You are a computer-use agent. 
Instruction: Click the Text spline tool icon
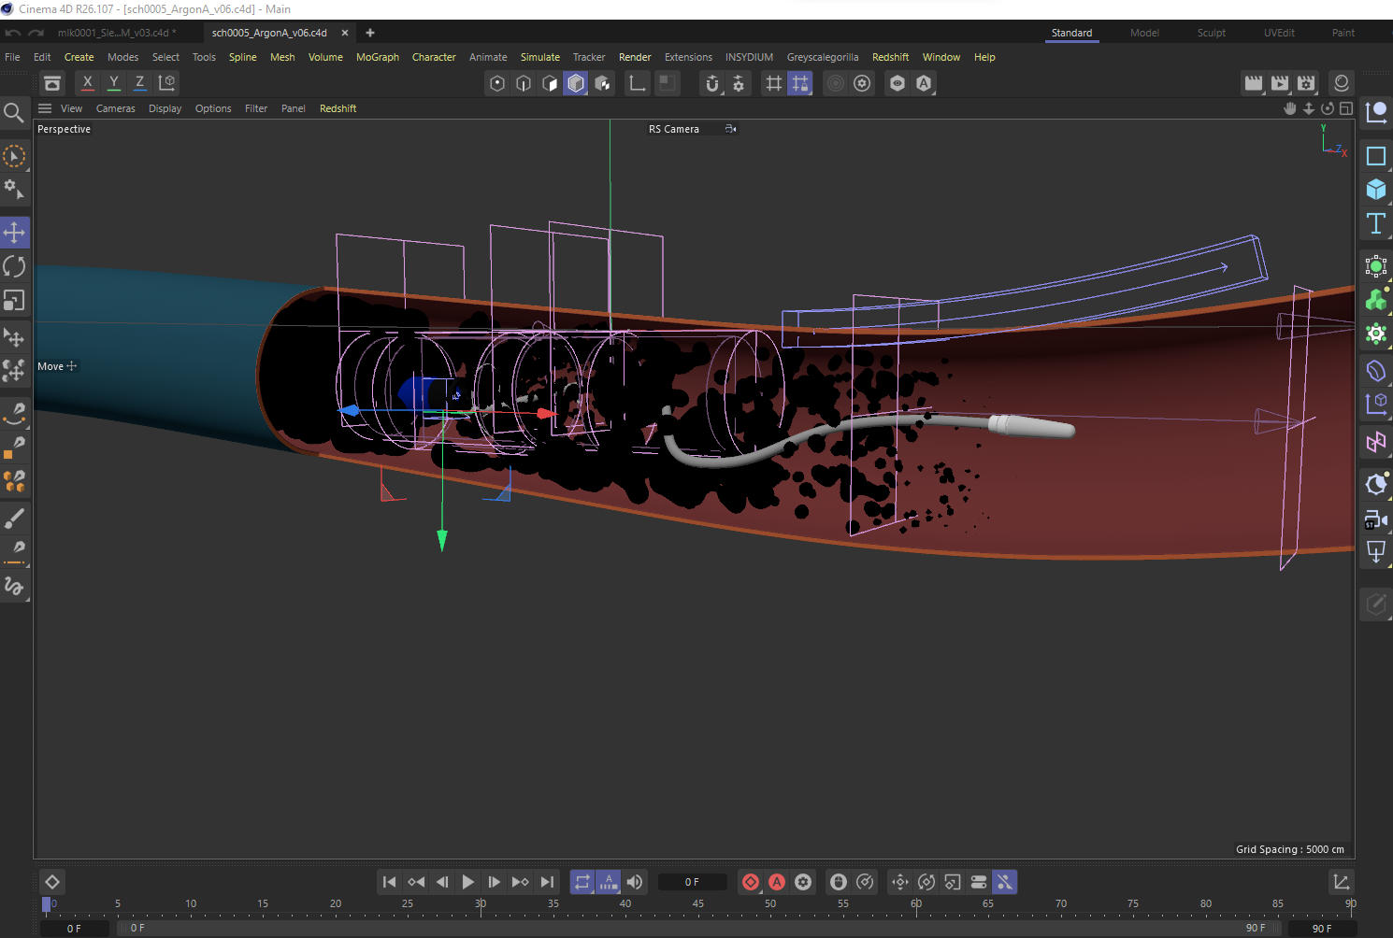click(1375, 223)
